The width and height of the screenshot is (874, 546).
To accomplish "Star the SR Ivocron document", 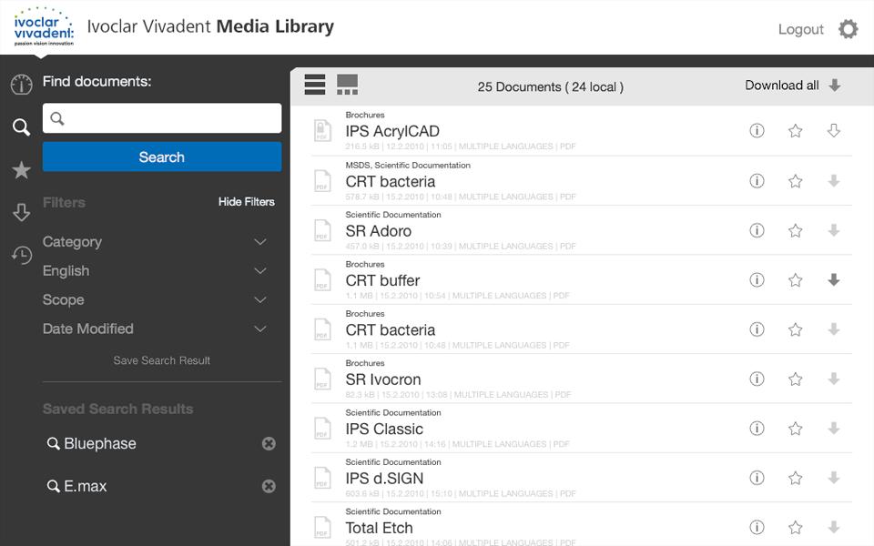I will pyautogui.click(x=796, y=379).
